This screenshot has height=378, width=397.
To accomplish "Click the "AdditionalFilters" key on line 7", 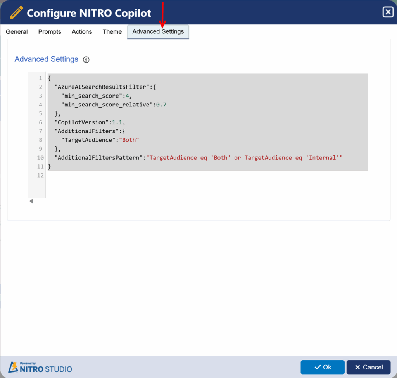I will point(87,131).
